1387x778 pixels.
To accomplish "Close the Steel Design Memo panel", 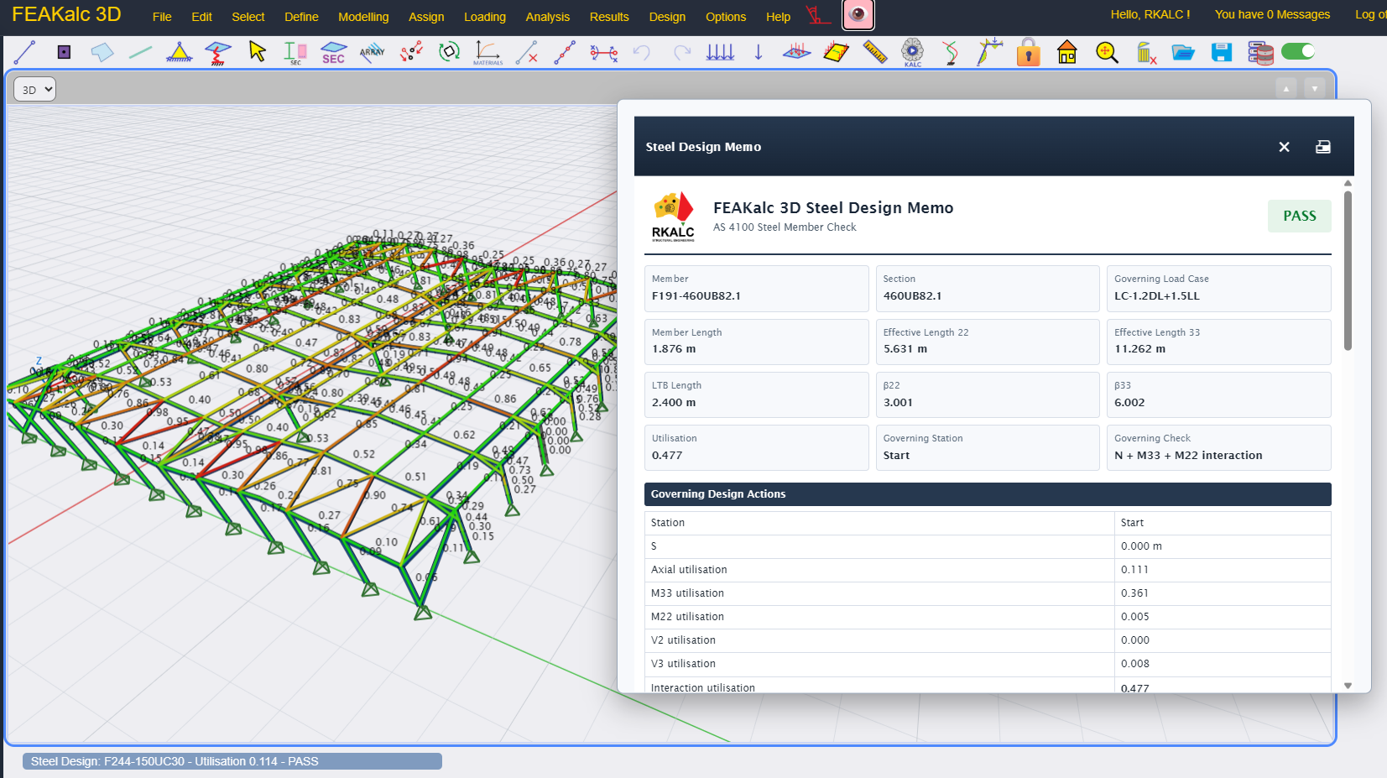I will coord(1284,147).
